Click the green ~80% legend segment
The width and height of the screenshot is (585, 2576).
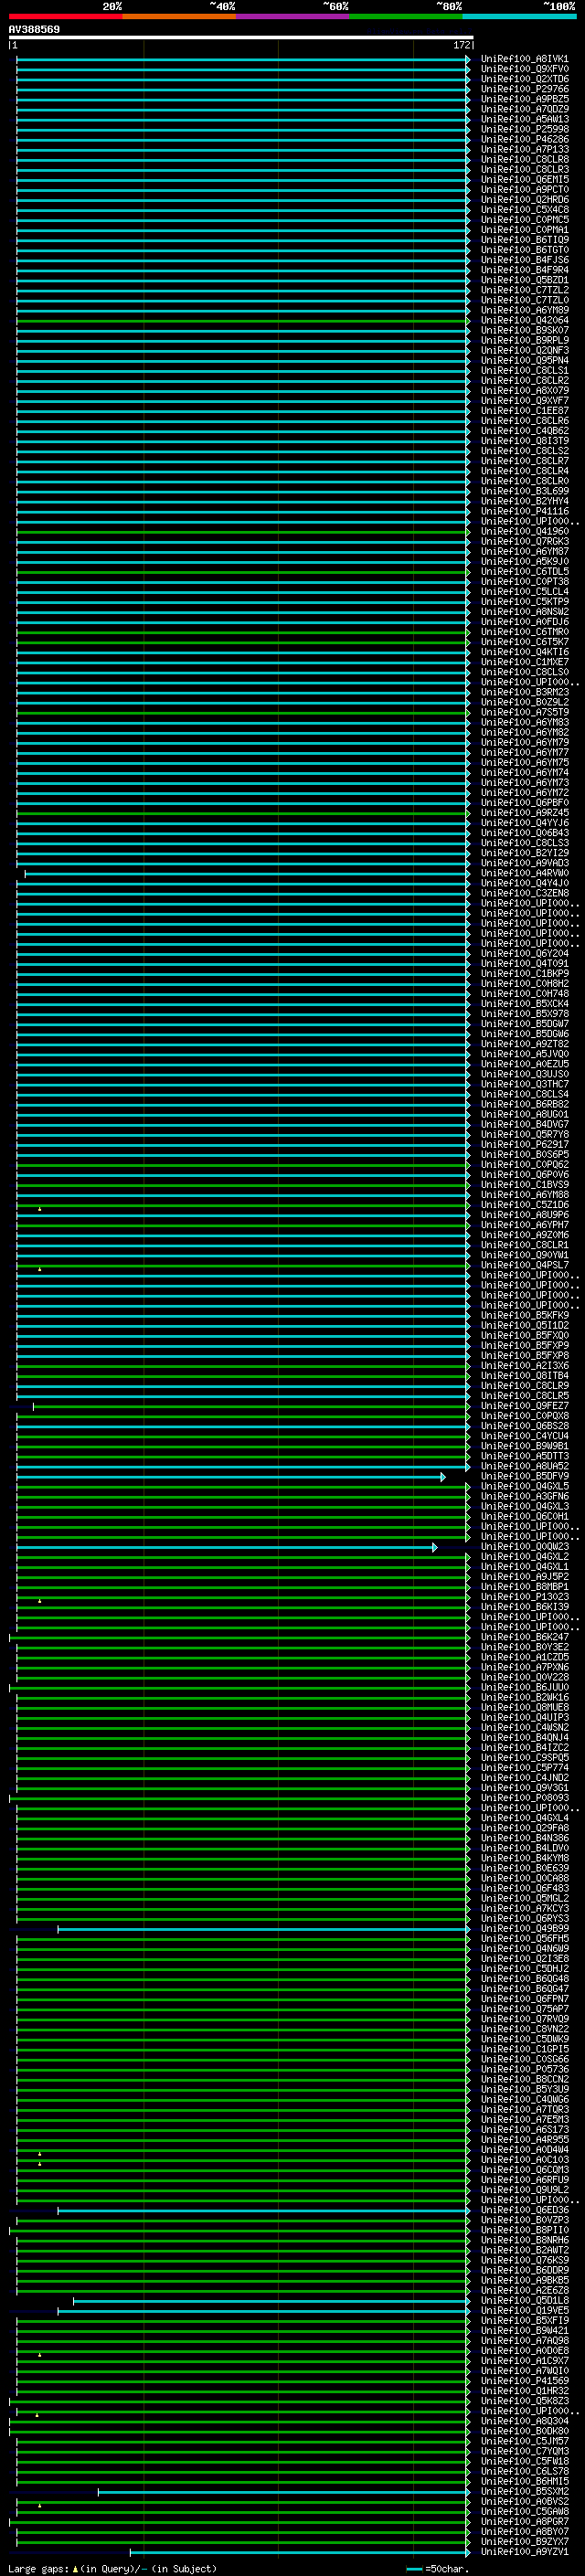click(406, 16)
